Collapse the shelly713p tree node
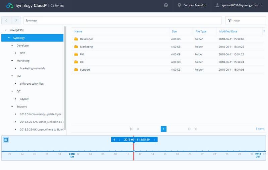The image size is (268, 170). click(x=5, y=30)
